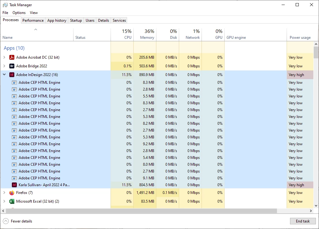This screenshot has height=229, width=319.
Task: Sort by the Network column header
Action: coord(190,34)
